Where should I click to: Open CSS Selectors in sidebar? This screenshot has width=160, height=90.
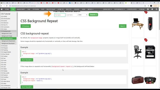click(4, 23)
